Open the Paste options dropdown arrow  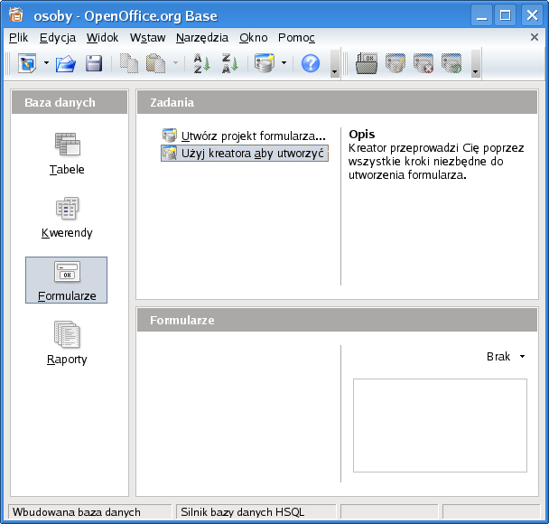(175, 63)
